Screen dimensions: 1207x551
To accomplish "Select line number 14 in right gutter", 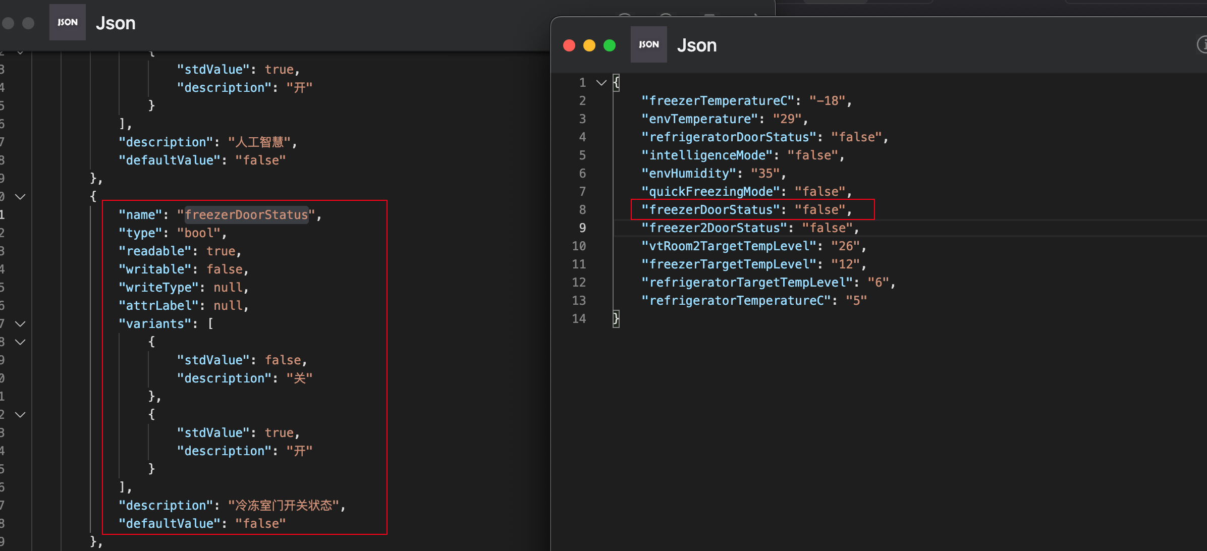I will click(579, 319).
